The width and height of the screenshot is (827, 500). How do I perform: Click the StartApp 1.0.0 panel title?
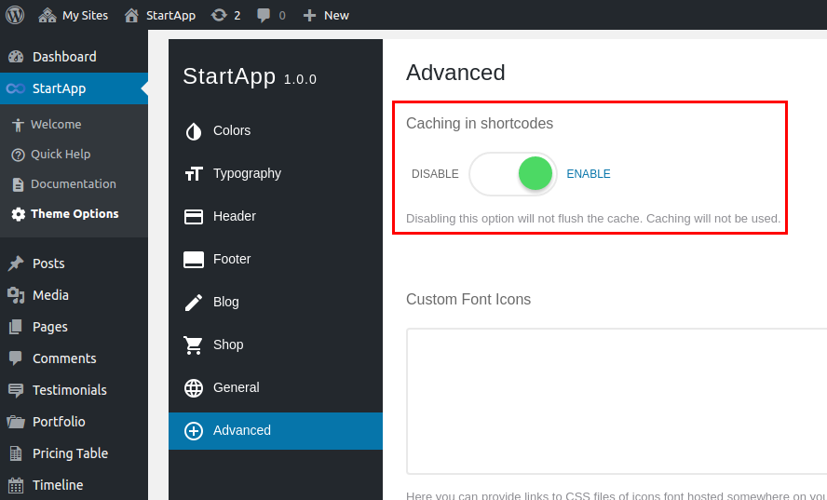(x=250, y=77)
